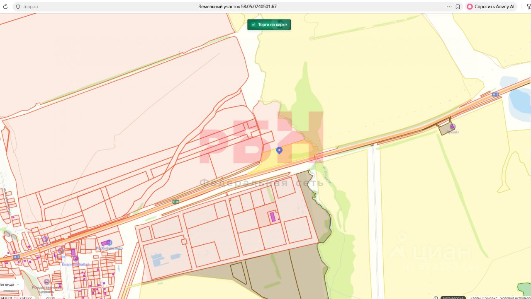Click the blue parcel location pin
The height and width of the screenshot is (299, 531).
(x=280, y=150)
